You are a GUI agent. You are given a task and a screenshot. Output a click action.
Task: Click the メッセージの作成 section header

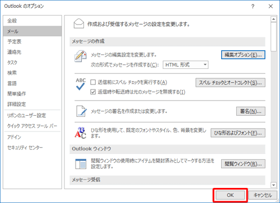(167, 41)
